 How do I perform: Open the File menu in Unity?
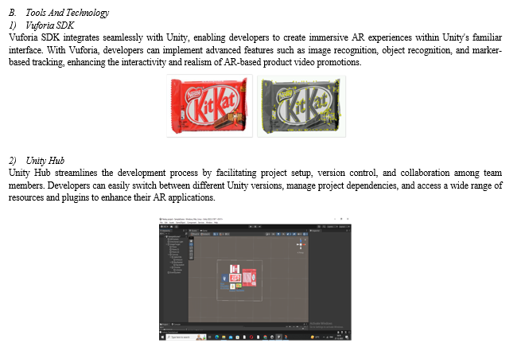161,222
